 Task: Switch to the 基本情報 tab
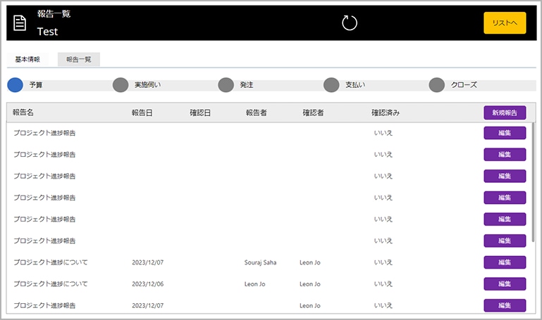coord(28,60)
